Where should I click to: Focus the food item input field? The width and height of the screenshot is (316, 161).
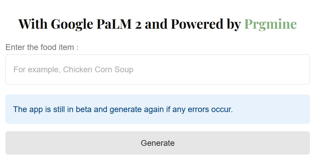[x=158, y=70]
